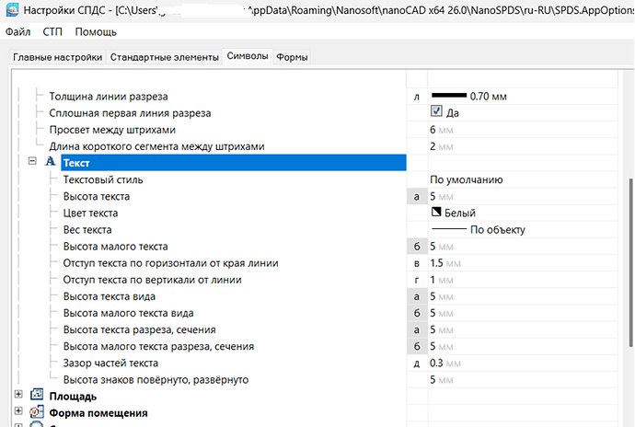Screen dimensions: 635x427
Task: Expand the Площадь tree section
Action: (x=18, y=394)
